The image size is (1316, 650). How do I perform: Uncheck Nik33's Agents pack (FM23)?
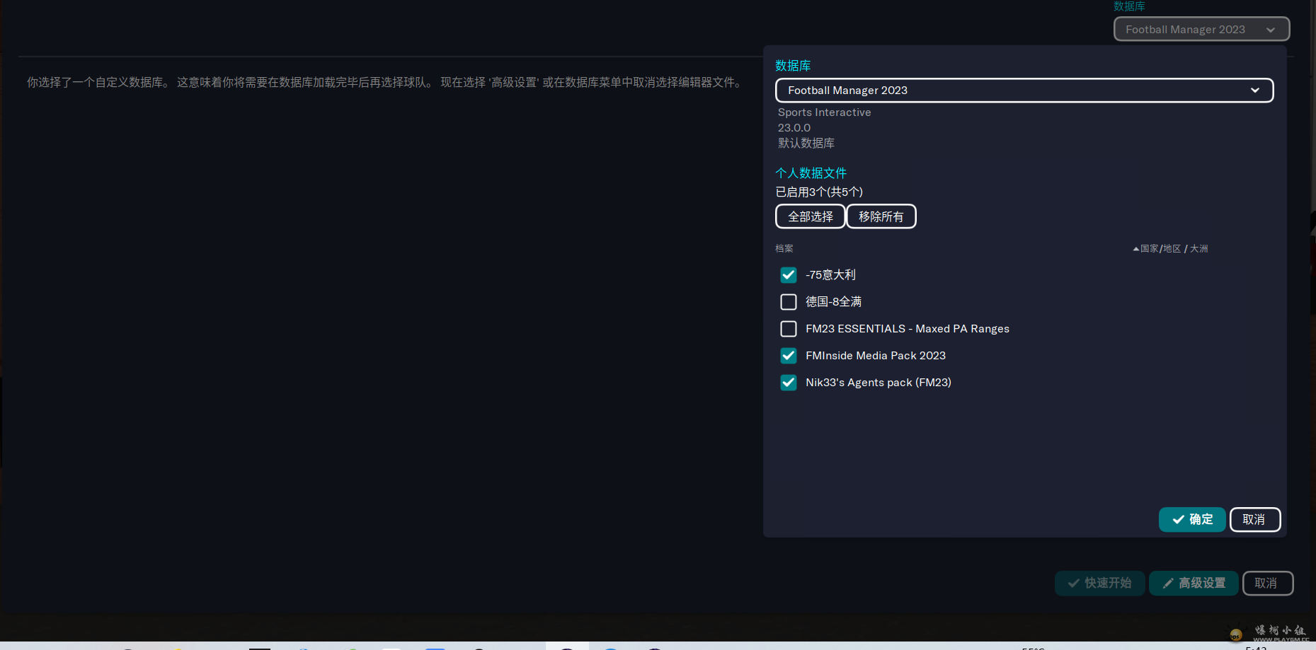point(788,383)
